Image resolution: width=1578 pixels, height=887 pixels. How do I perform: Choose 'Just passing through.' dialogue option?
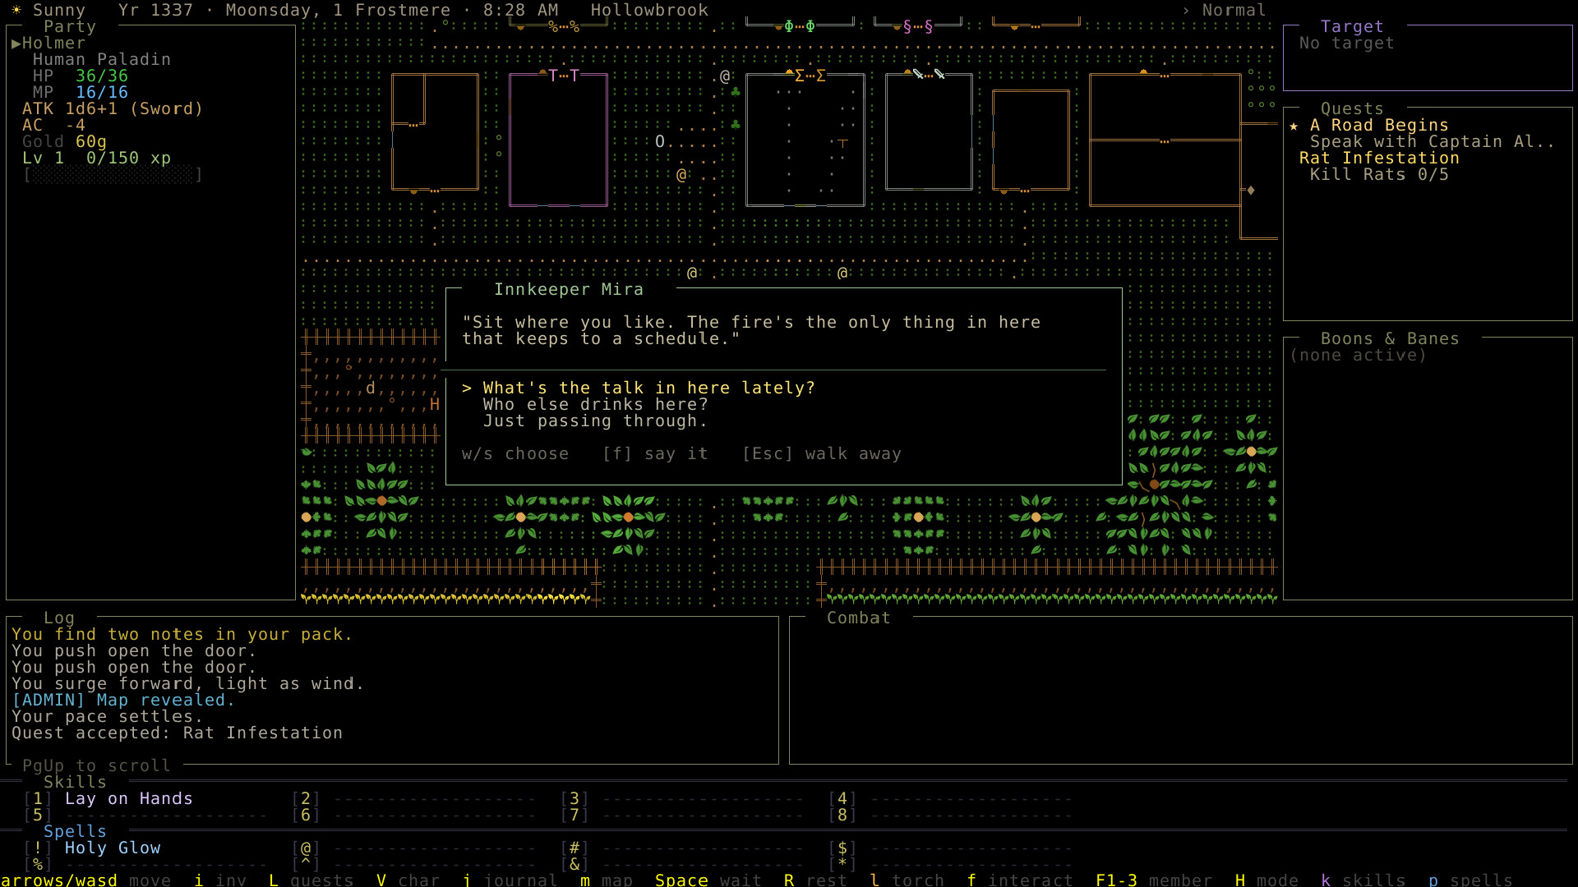coord(595,421)
